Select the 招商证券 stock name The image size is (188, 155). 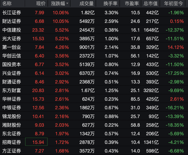pos(12,142)
